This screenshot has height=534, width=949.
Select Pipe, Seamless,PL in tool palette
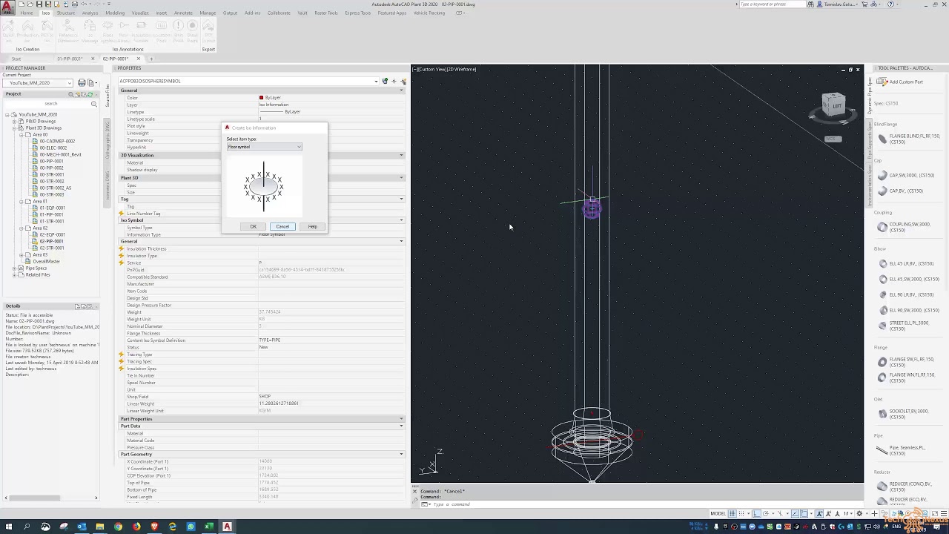coord(902,450)
